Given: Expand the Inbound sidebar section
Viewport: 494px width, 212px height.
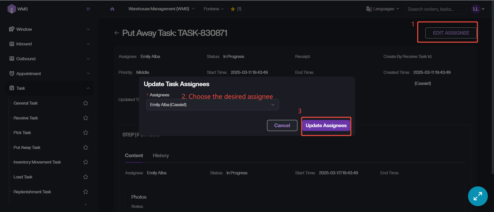Looking at the screenshot, I should (49, 44).
